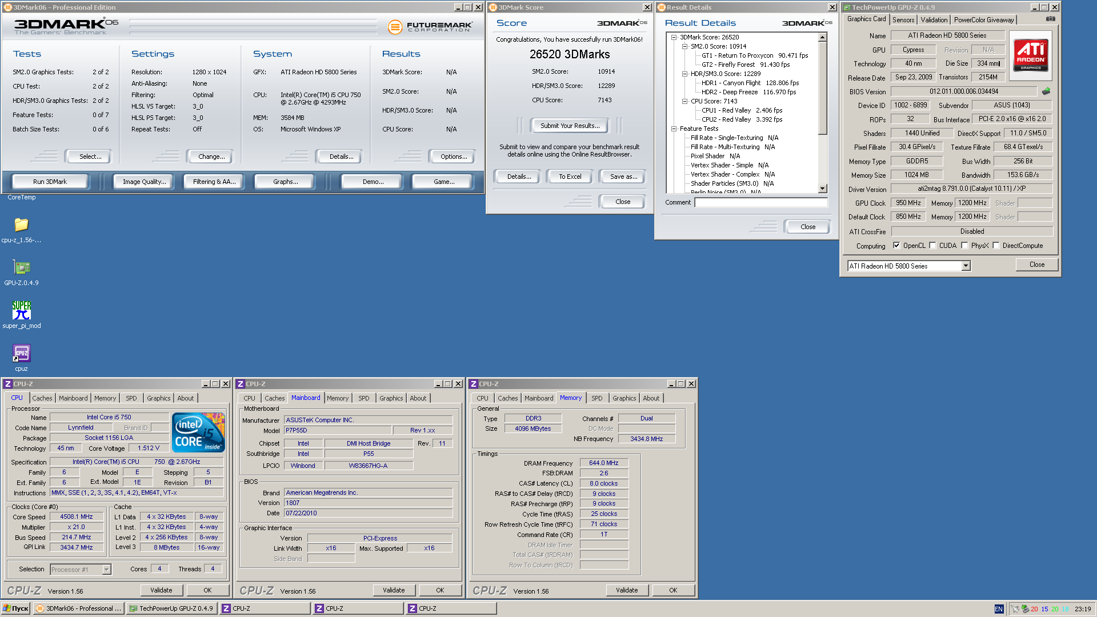Click the Save as... button
This screenshot has width=1097, height=617.
pos(623,177)
